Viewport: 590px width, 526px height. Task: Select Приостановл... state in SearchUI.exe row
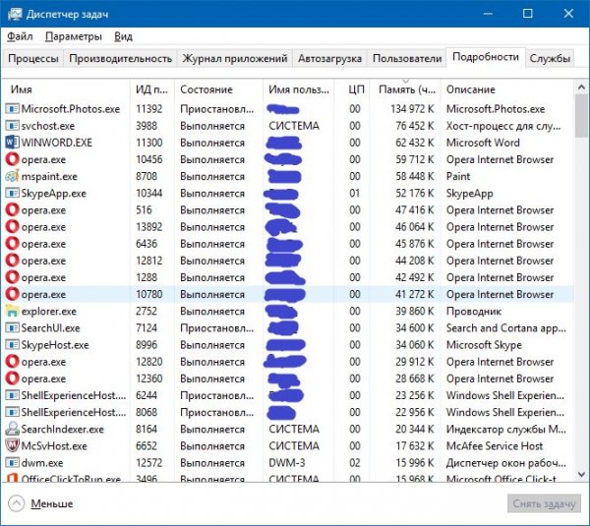(216, 328)
